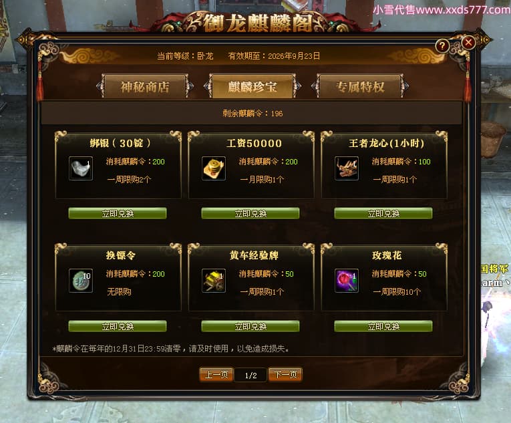Image resolution: width=511 pixels, height=423 pixels.
Task: Click 立即兑换 below 黄车经验牌
Action: point(250,327)
